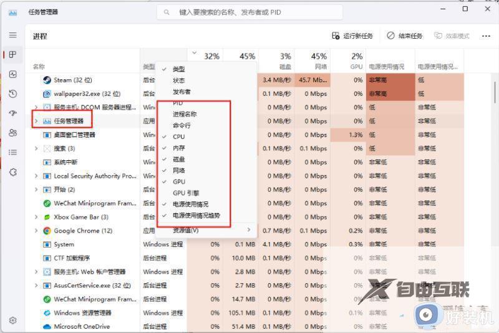Select the Steam (32 位) row name

pos(73,80)
